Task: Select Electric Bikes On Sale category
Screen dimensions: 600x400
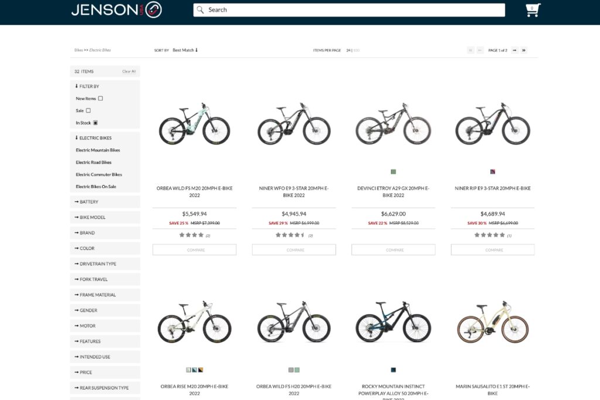Action: point(96,187)
